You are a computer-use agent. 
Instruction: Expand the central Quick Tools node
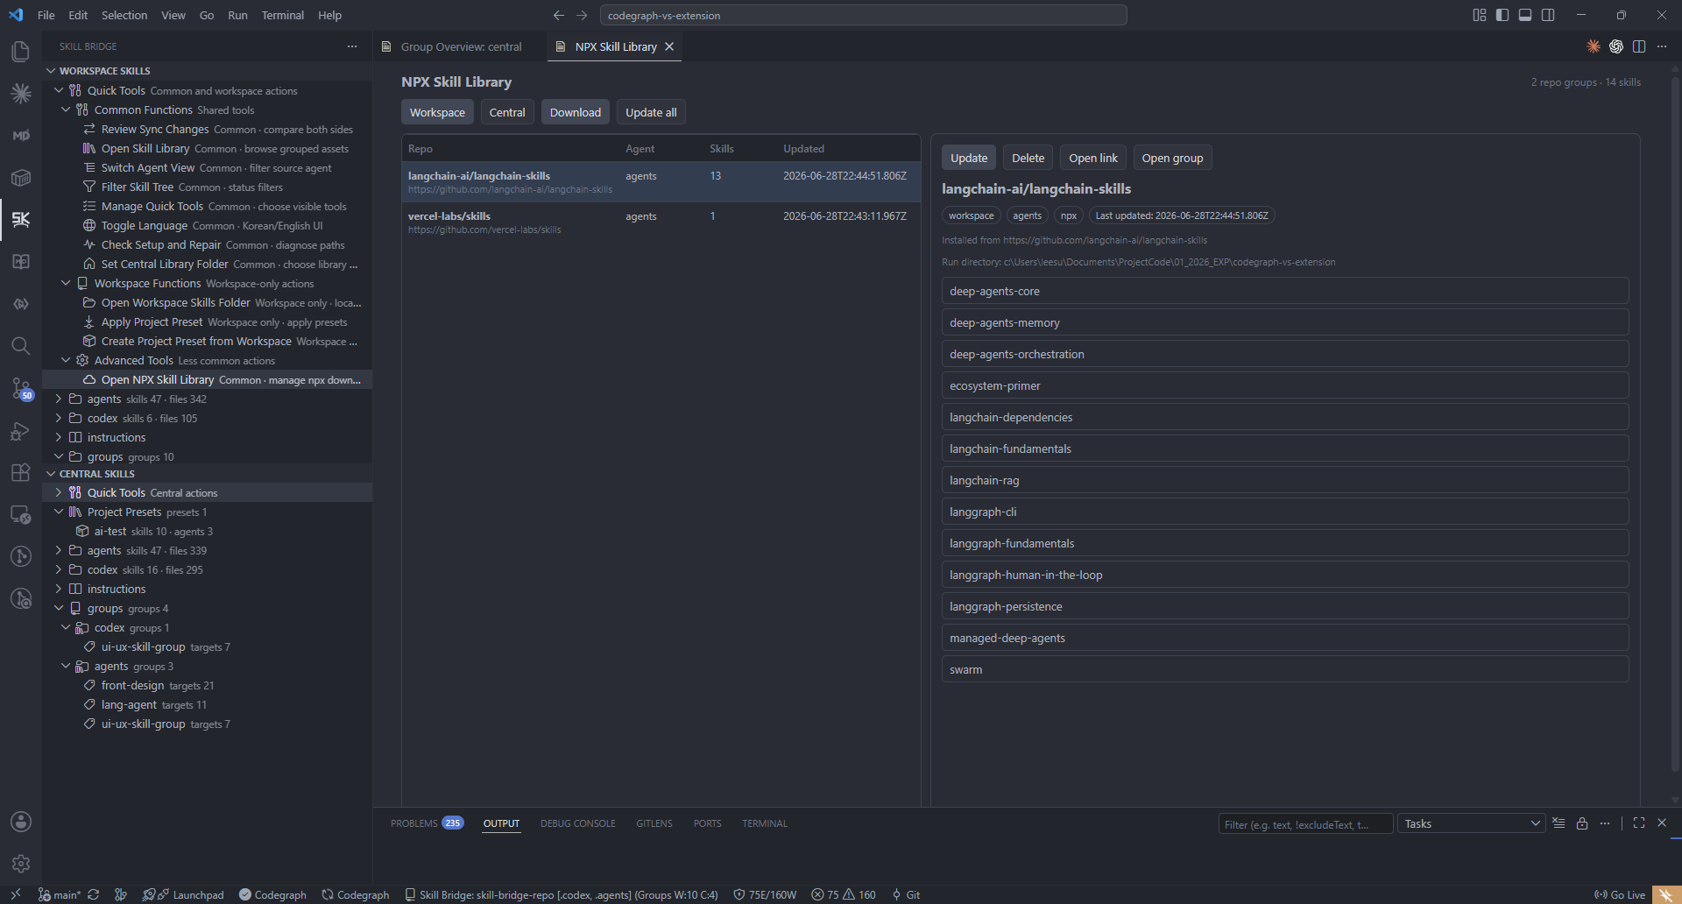(59, 492)
